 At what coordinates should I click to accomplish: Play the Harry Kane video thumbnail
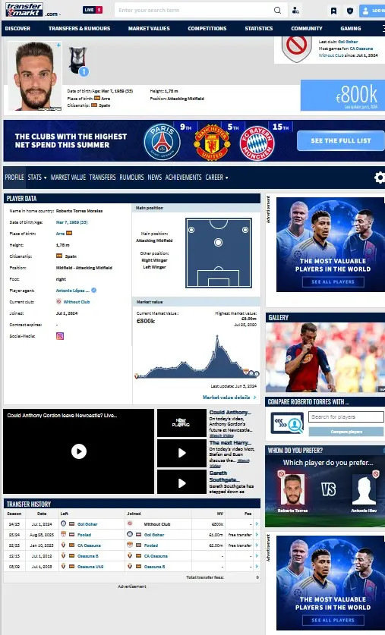tap(181, 453)
